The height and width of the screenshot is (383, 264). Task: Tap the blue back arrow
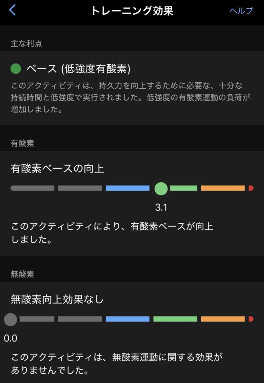(13, 10)
